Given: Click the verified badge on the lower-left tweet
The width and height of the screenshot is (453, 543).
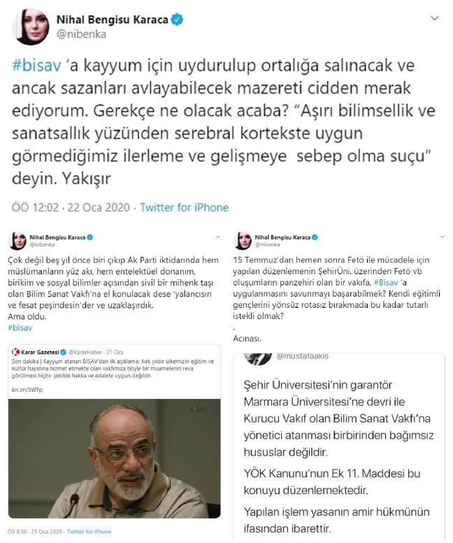Looking at the screenshot, I should point(90,237).
